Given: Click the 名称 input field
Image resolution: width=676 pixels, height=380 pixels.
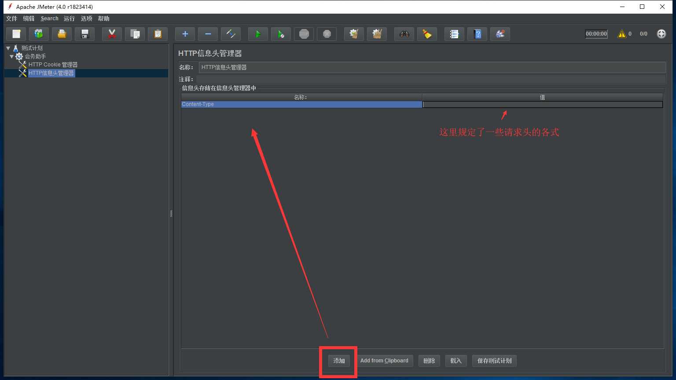Looking at the screenshot, I should (x=432, y=67).
